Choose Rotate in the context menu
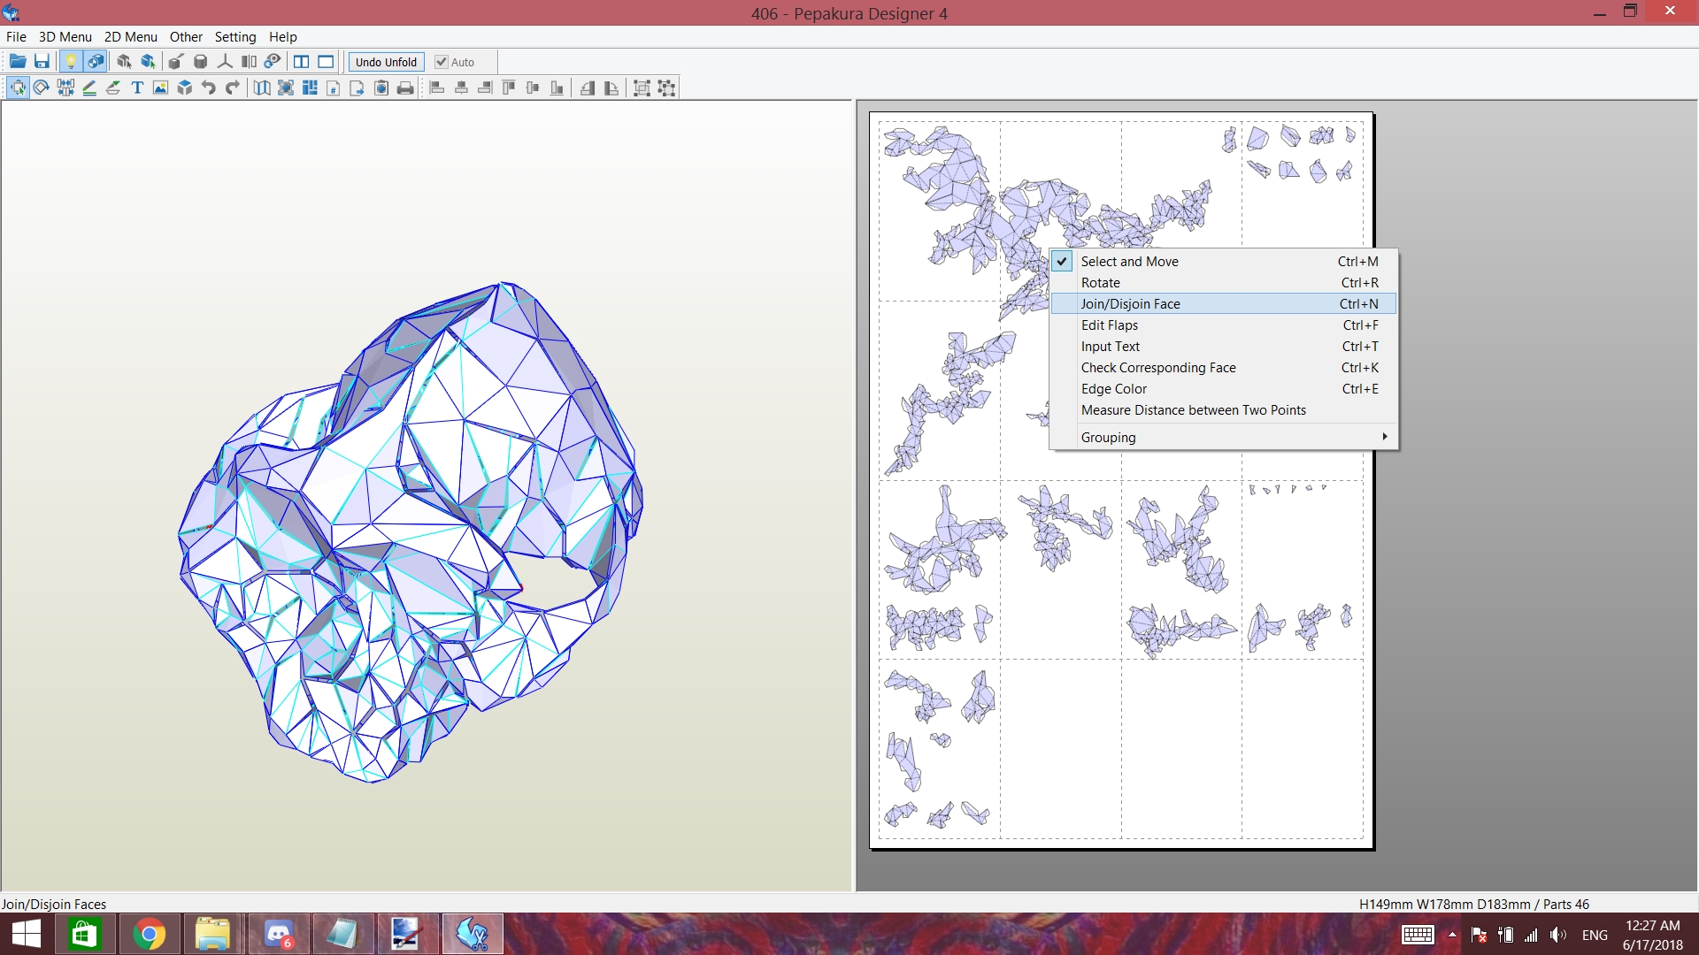1699x955 pixels. 1223,283
